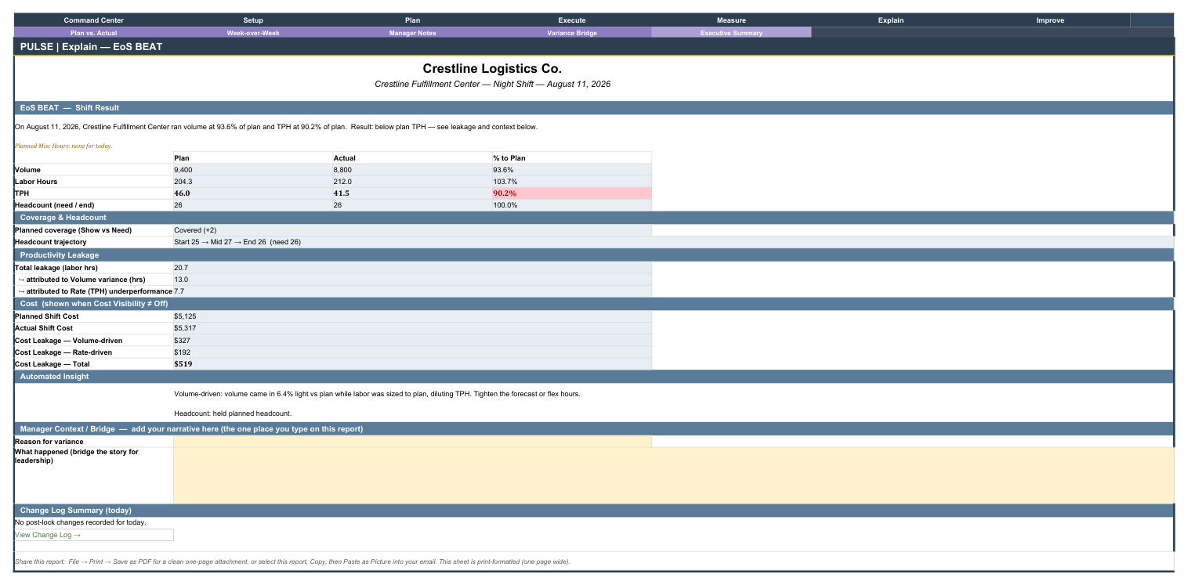
Task: Go to the Setup tab
Action: [x=253, y=20]
